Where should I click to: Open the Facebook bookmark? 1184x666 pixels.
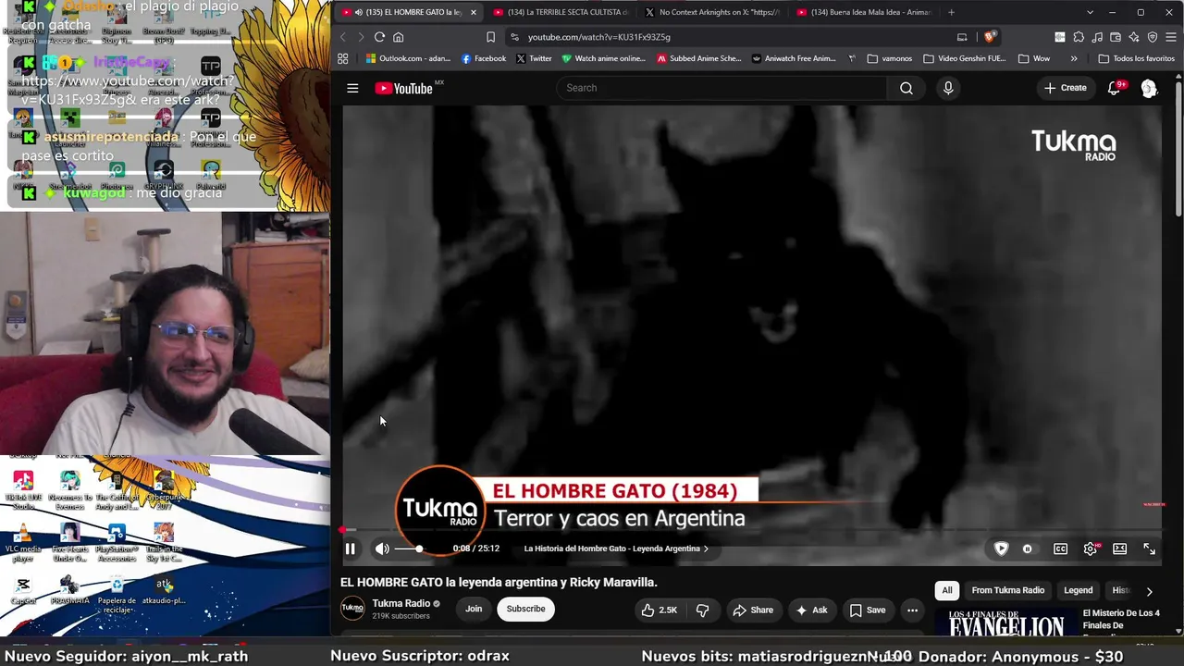click(482, 58)
